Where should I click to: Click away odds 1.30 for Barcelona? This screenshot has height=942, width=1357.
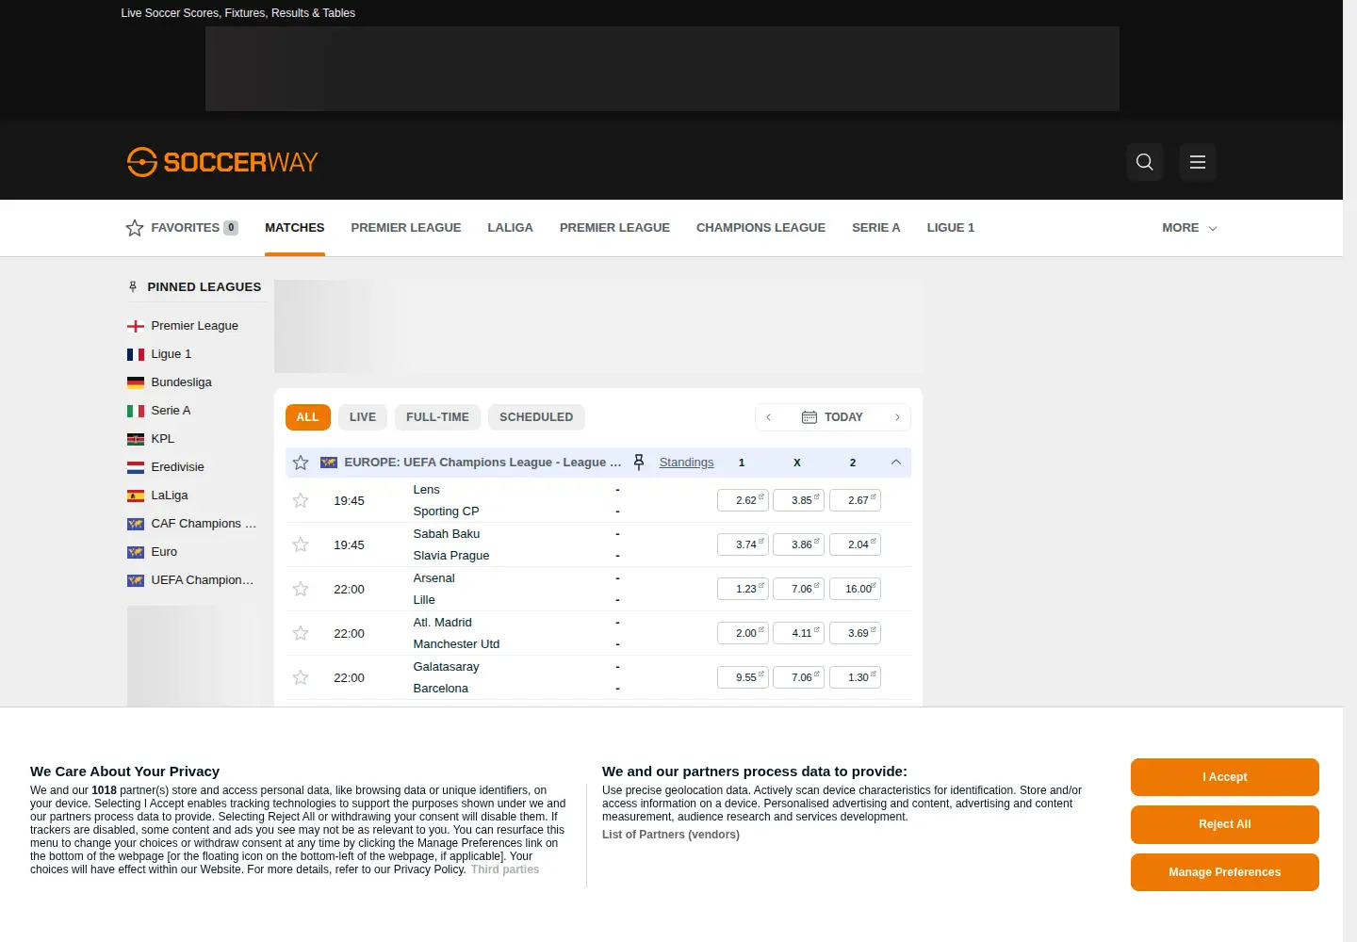pyautogui.click(x=855, y=677)
